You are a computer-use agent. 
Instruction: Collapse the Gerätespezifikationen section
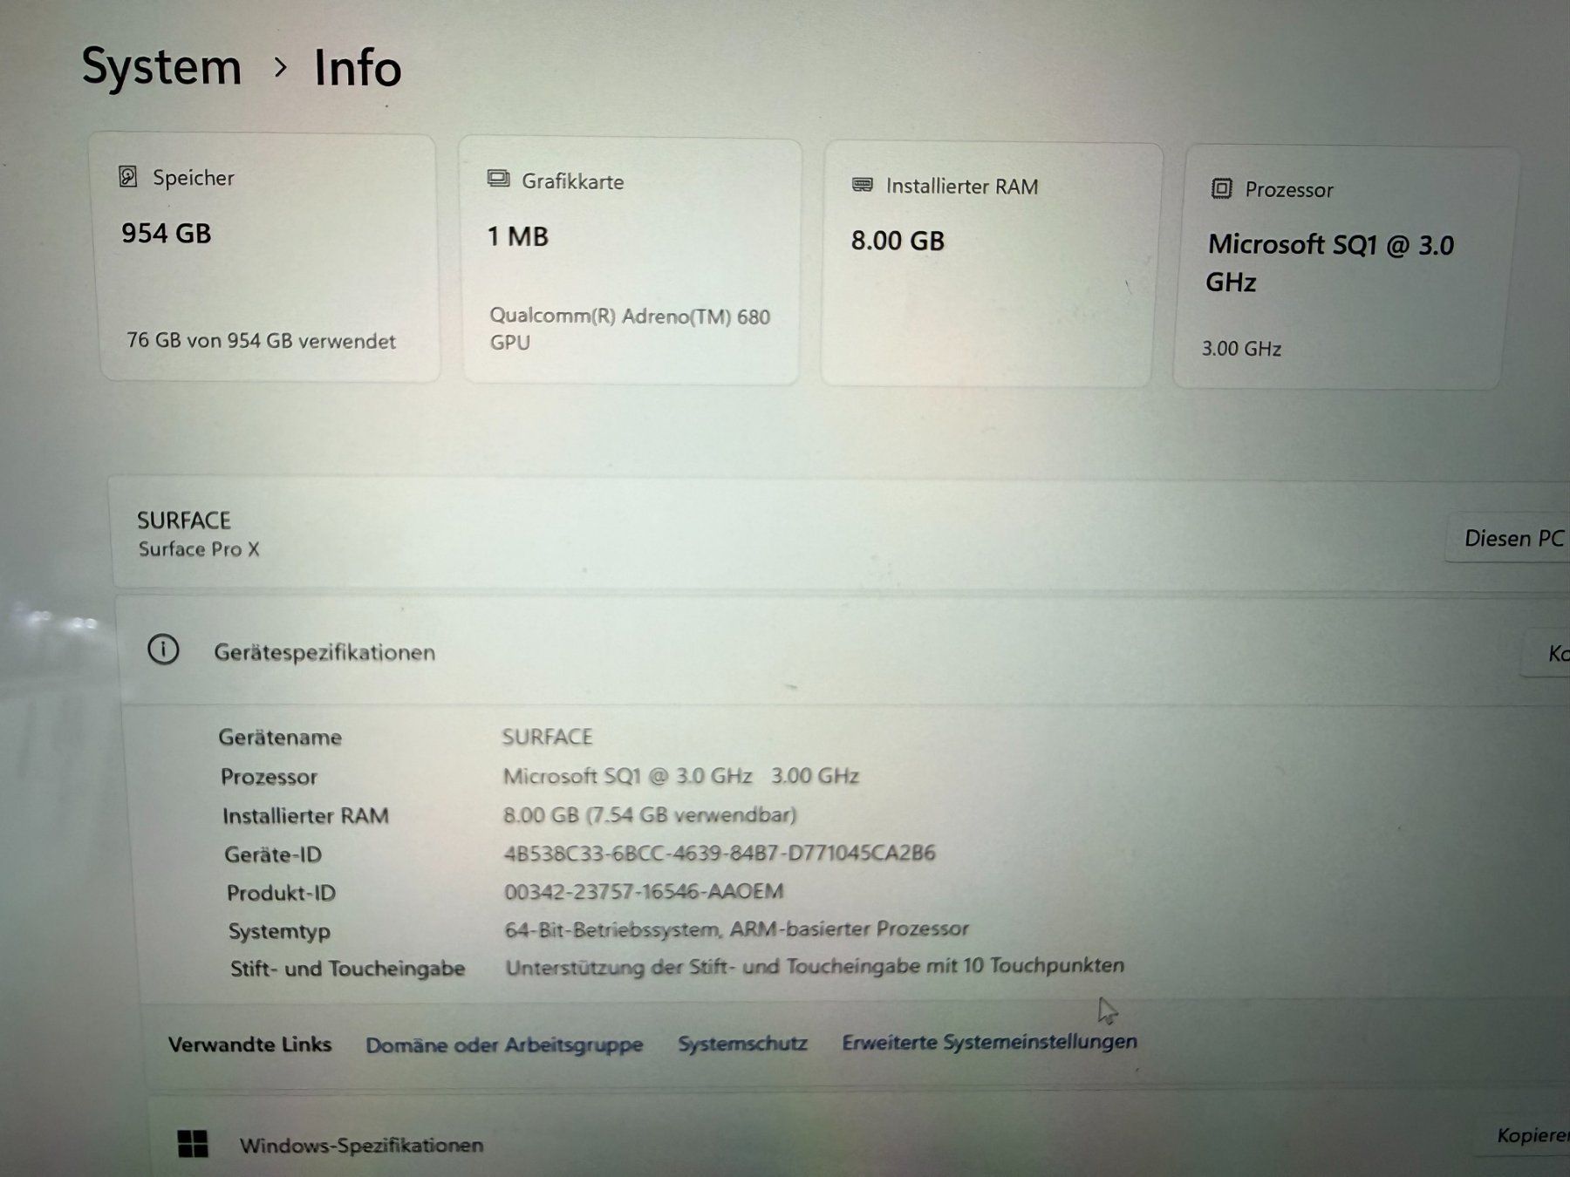coord(842,651)
